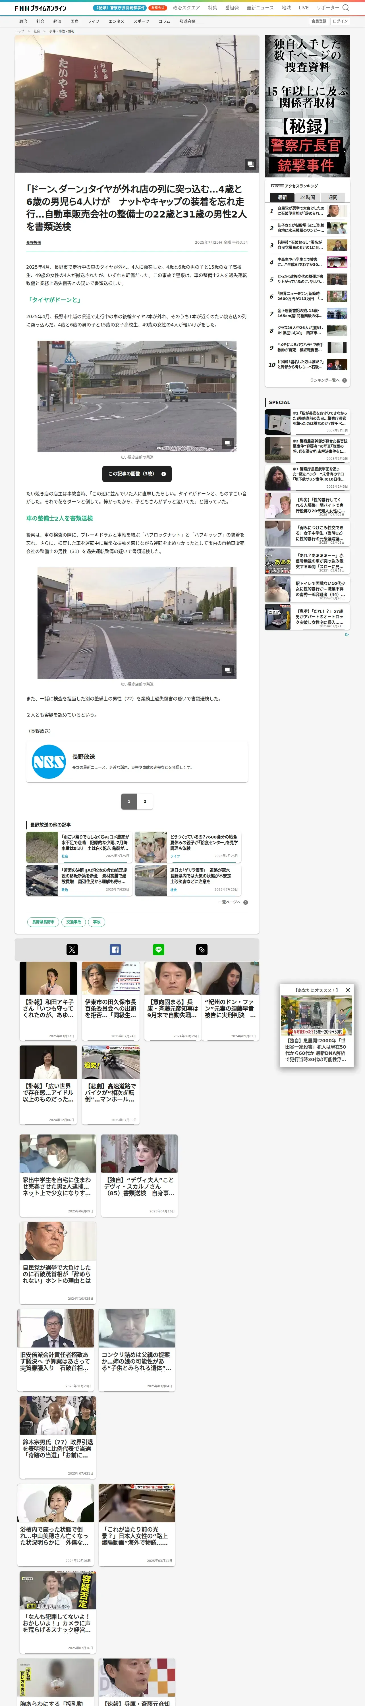Screen dimensions: 365x1706
Task: Select the 経済 category in the nav bar
Action: pyautogui.click(x=57, y=21)
